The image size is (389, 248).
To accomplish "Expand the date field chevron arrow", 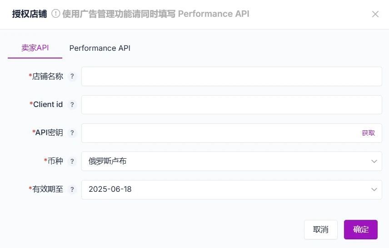I will (x=374, y=190).
